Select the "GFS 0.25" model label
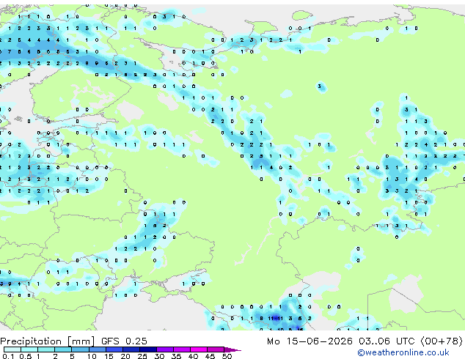The image size is (465, 359). 124,341
